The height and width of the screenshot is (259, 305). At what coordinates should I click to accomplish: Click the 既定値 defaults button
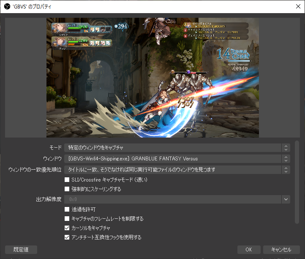21,250
